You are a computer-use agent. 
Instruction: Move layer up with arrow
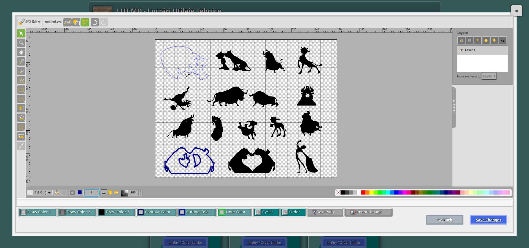click(x=486, y=40)
